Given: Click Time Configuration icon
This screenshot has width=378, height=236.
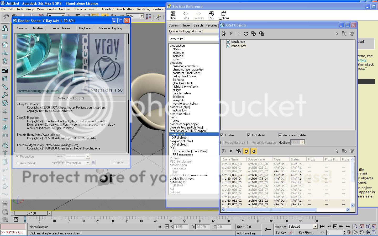Looking at the screenshot, I should coord(349,232).
